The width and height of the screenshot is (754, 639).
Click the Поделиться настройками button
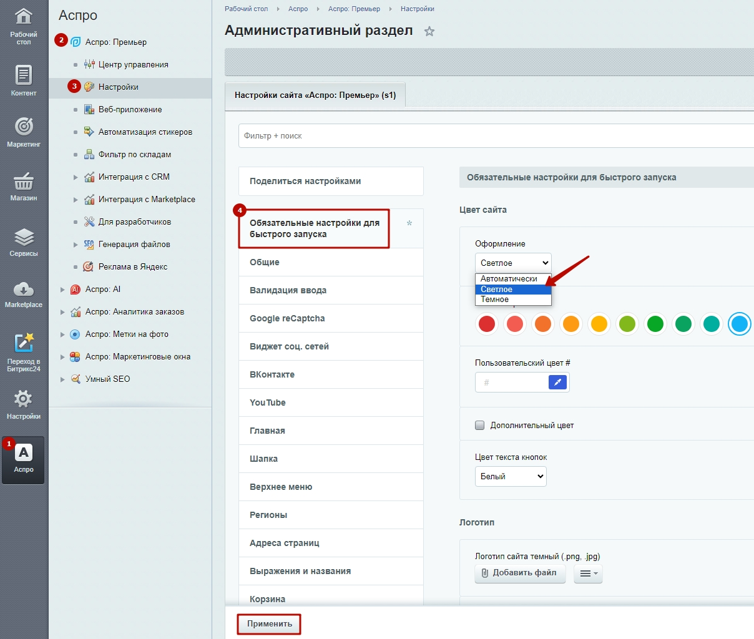tap(331, 181)
